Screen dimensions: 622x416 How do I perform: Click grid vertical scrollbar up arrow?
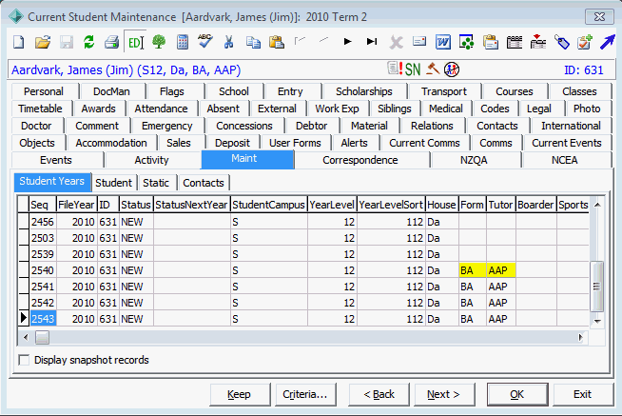(597, 205)
